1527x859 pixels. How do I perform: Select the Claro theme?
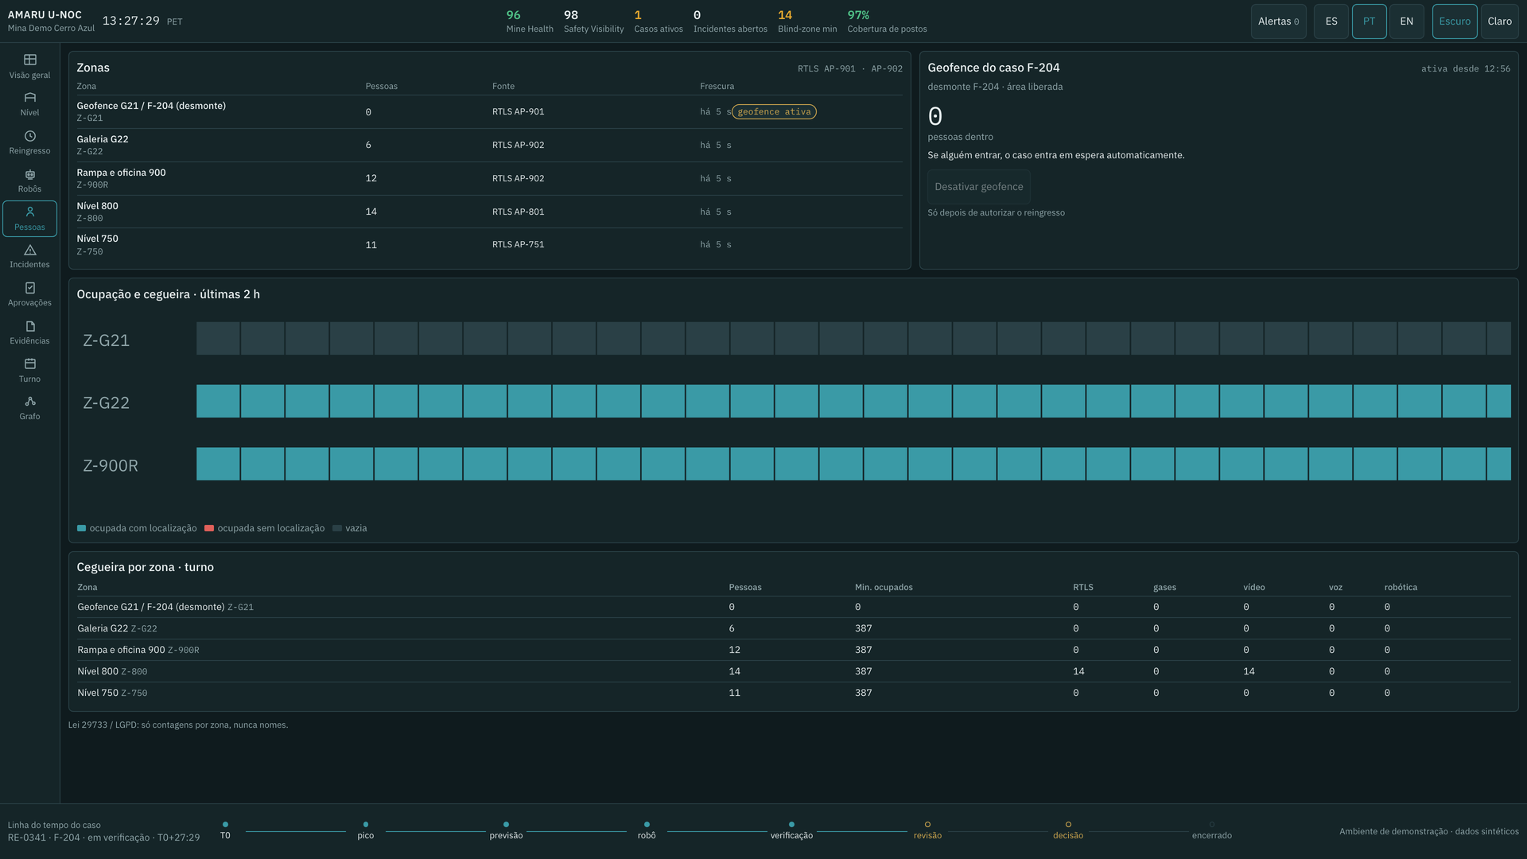coord(1499,21)
